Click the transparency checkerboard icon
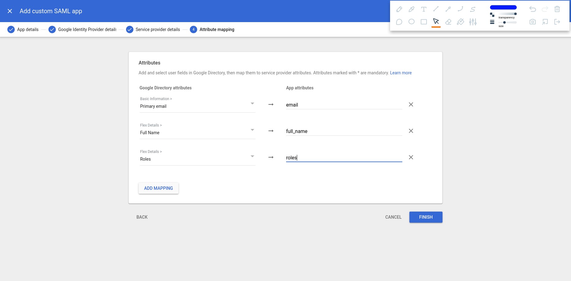 (x=492, y=15)
